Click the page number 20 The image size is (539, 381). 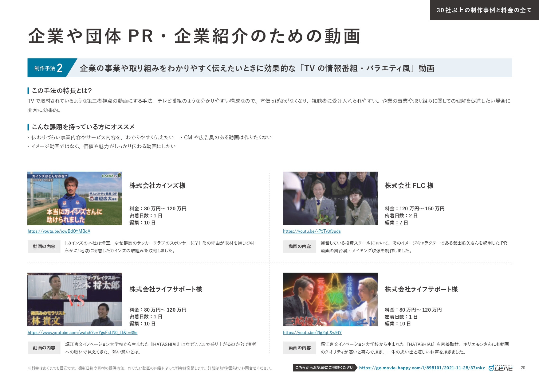pos(522,368)
